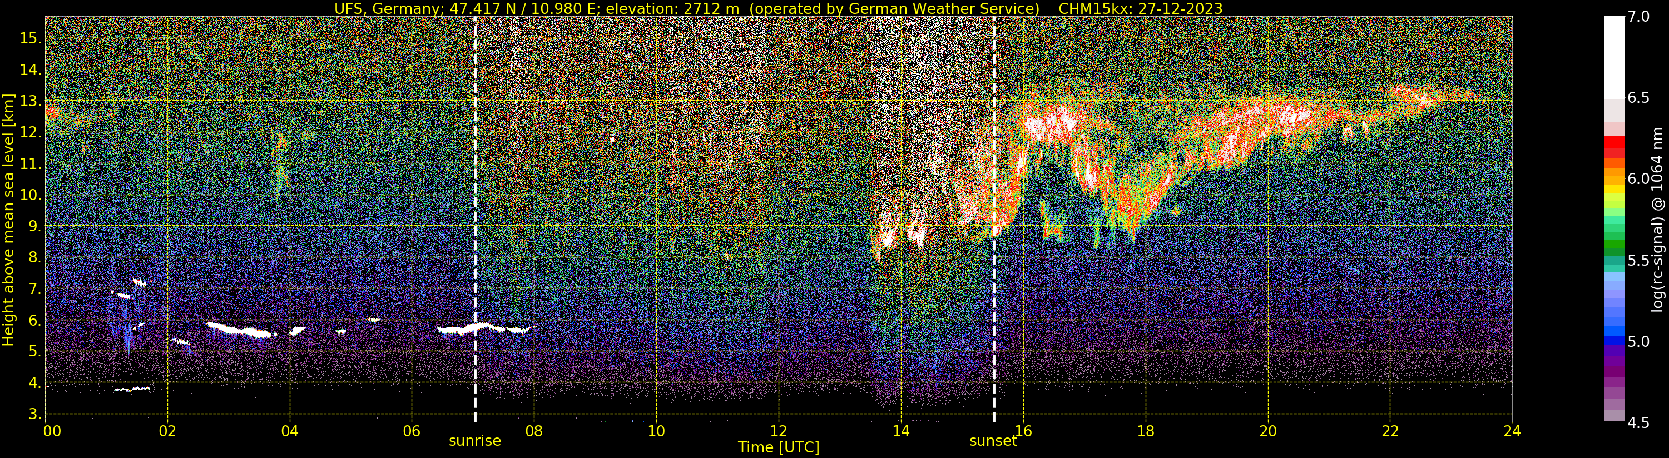Screen dimensions: 1669x458
Task: Click the y-axis tick label '5.'
Action: [x=34, y=351]
